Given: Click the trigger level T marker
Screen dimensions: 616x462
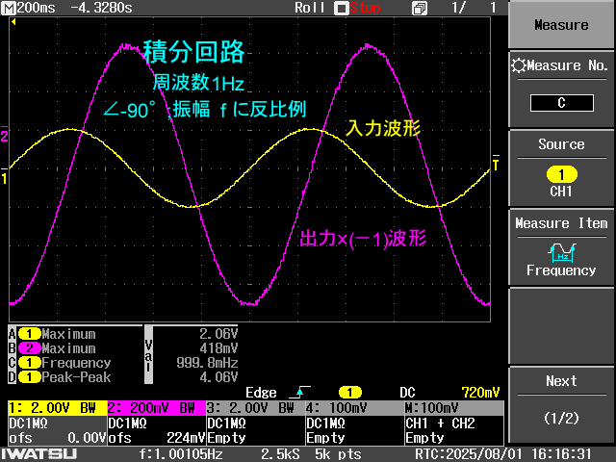Looking at the screenshot, I should pyautogui.click(x=496, y=164).
